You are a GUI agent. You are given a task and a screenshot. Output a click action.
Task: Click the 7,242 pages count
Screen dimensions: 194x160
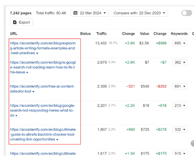coord(21,13)
